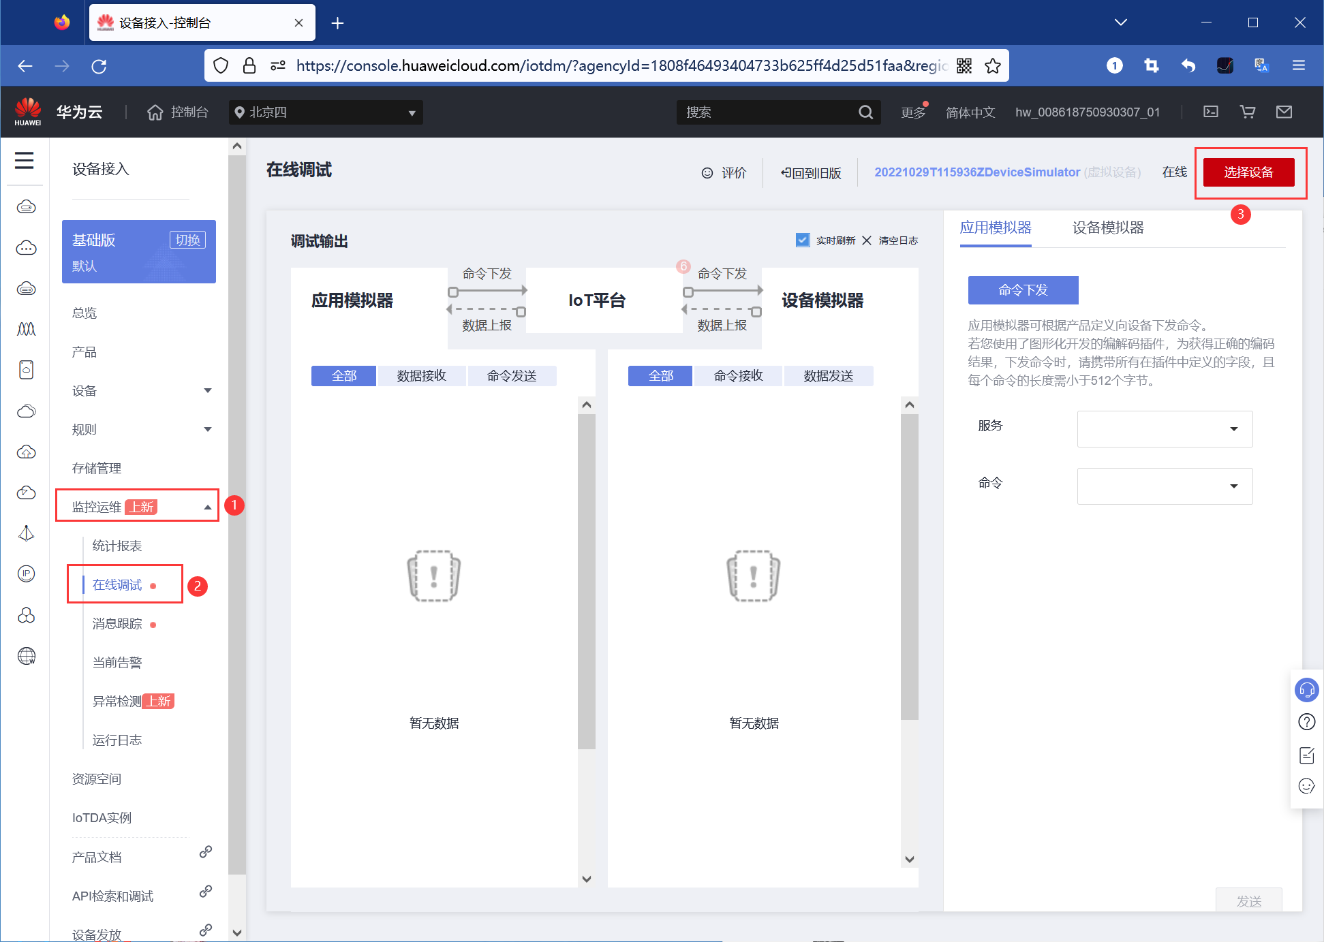
Task: Uncheck the 实时刷新 checkbox
Action: click(x=803, y=240)
